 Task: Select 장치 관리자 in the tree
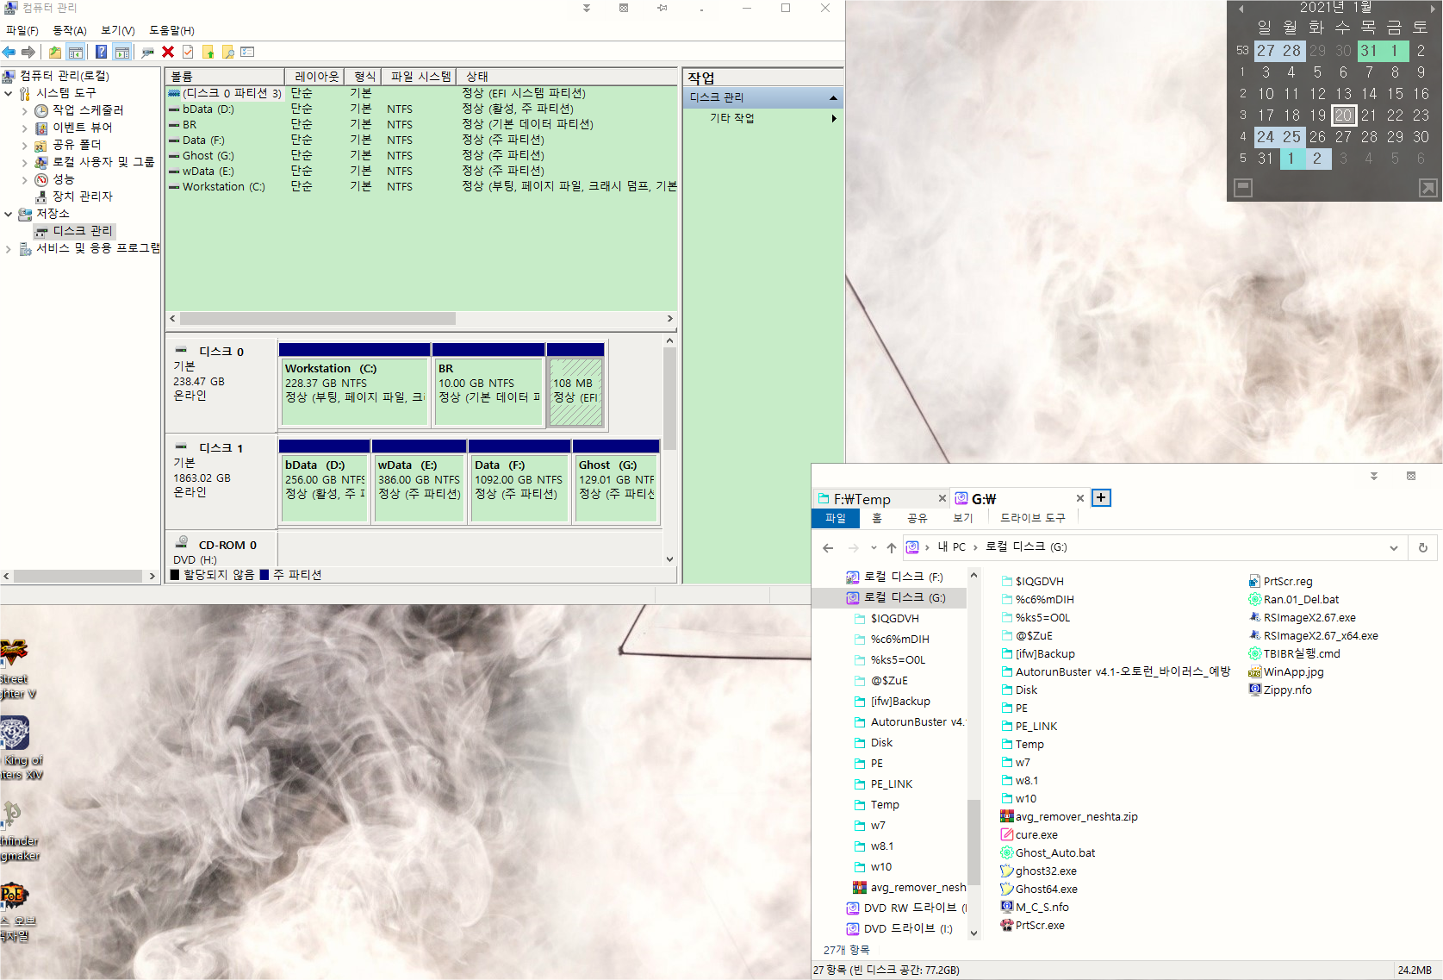tap(83, 197)
